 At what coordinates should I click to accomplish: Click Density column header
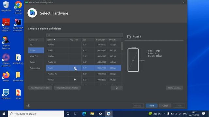coord(114,40)
